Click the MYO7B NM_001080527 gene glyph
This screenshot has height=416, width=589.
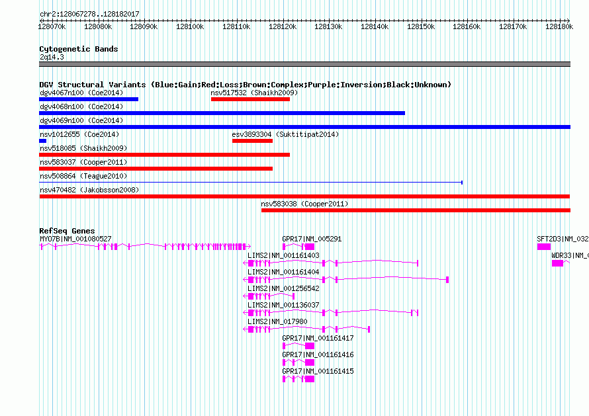[145, 247]
